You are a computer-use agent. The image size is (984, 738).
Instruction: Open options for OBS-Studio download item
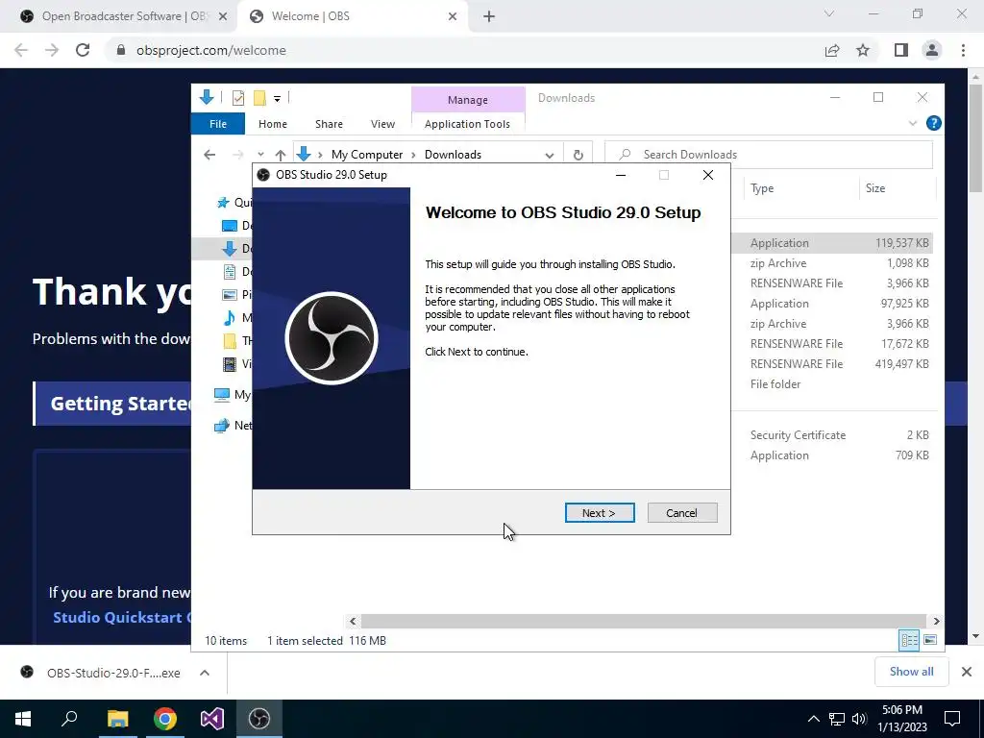point(205,673)
